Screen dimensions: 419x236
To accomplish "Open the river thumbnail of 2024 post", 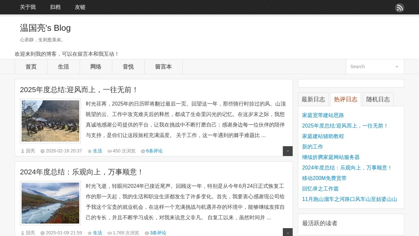I will (50, 203).
